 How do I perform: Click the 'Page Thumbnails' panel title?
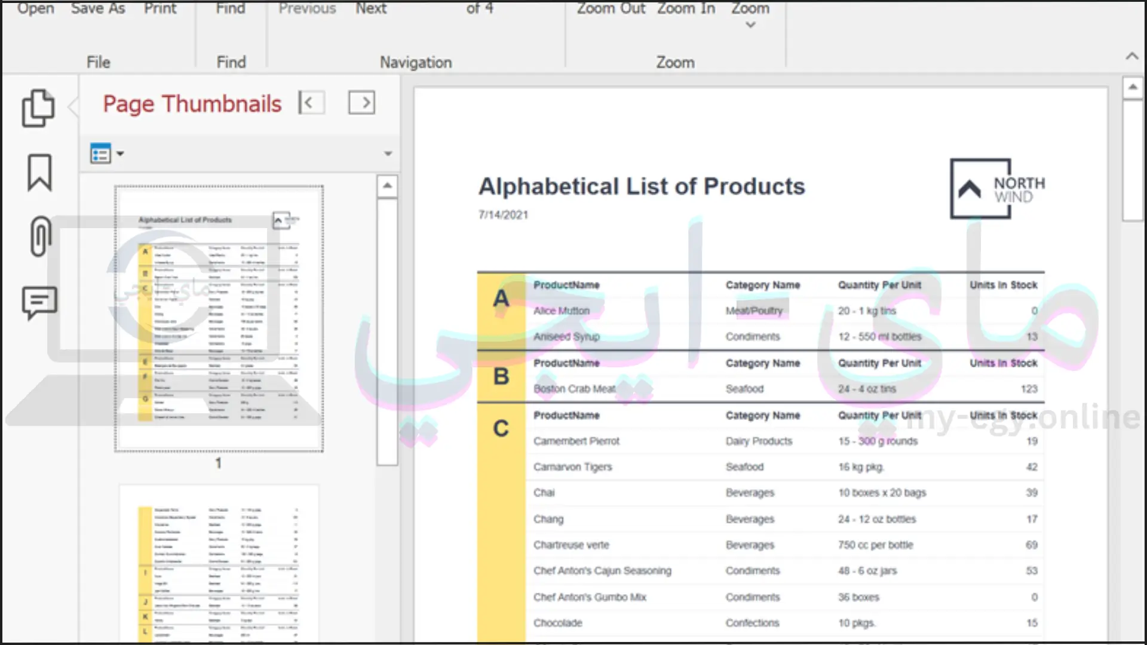pyautogui.click(x=192, y=104)
